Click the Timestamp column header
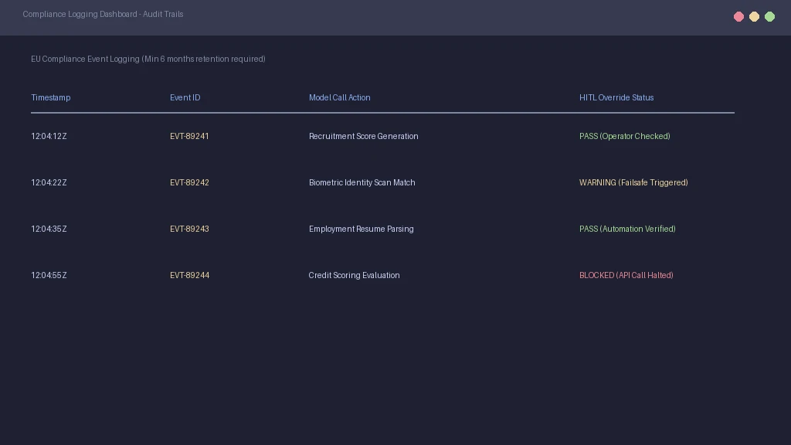Screen dimensions: 791x445 51,97
